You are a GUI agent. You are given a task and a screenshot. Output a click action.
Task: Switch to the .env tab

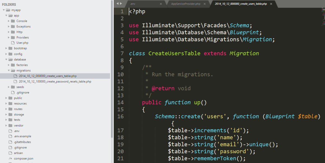coord(133,4)
